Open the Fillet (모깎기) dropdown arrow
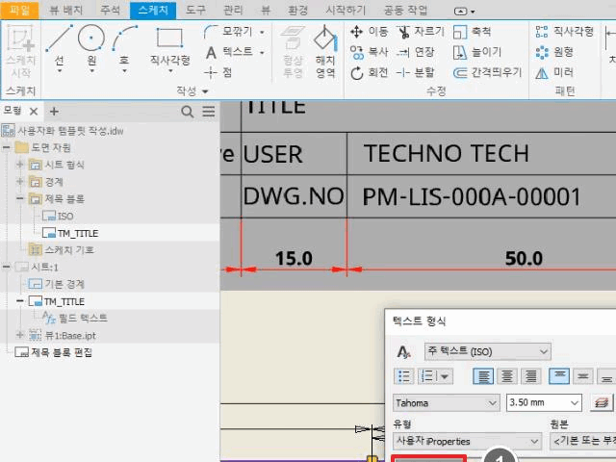The image size is (616, 462). point(262,32)
